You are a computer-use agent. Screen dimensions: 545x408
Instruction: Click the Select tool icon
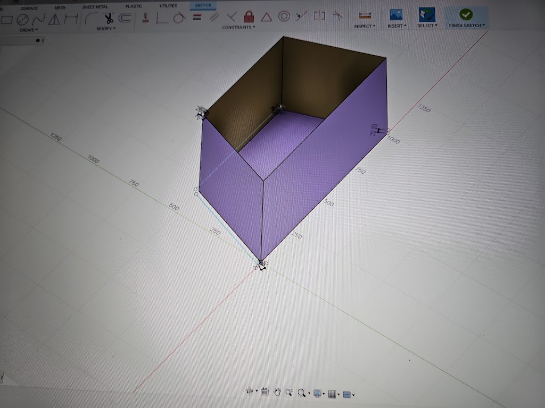coord(427,15)
